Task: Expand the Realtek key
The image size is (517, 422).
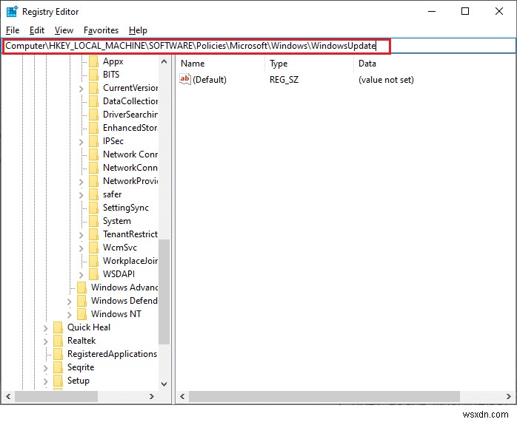Action: tap(45, 341)
